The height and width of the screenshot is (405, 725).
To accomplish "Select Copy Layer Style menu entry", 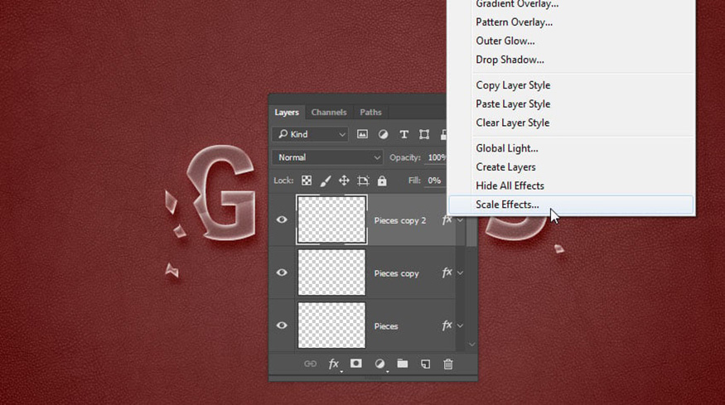I will (x=513, y=85).
